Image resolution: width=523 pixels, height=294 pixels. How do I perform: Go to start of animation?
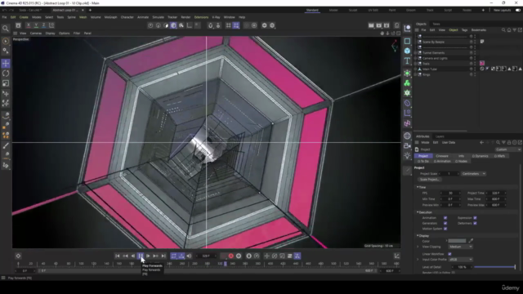click(x=117, y=256)
